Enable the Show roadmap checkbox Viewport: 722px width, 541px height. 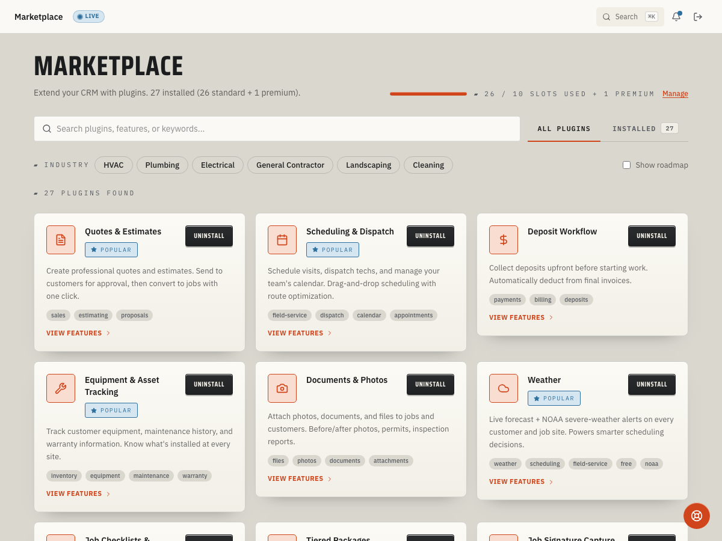coord(626,165)
